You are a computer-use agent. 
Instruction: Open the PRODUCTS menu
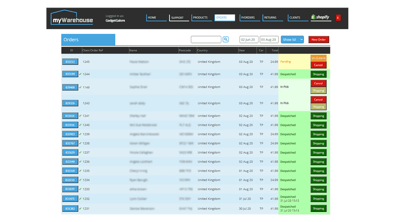point(201,18)
